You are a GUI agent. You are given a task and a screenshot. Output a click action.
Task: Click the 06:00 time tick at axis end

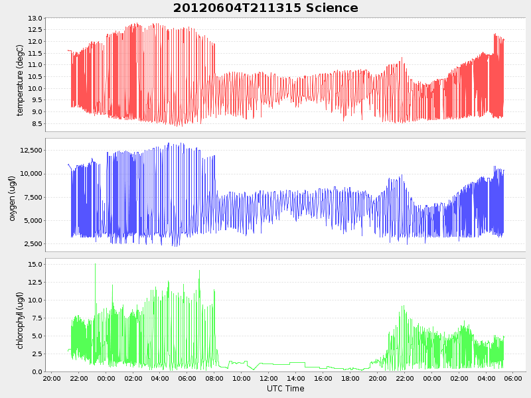513,378
